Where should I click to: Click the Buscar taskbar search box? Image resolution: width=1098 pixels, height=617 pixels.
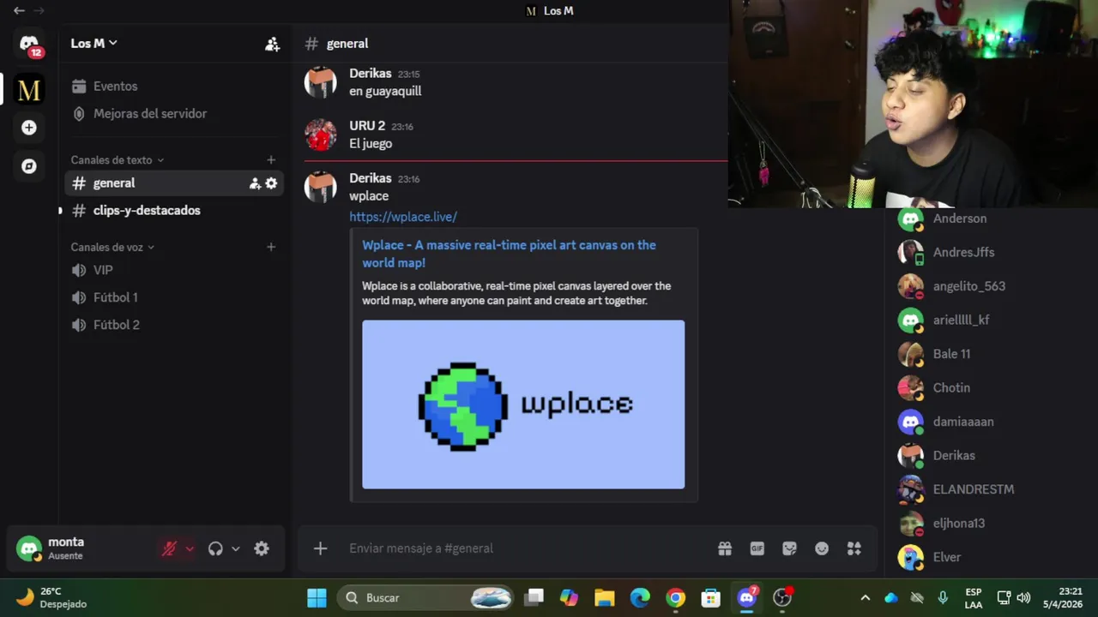pyautogui.click(x=426, y=598)
